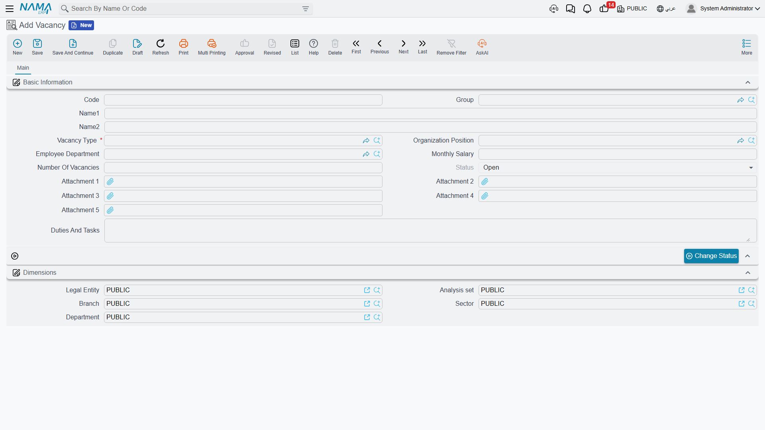Screen dimensions: 765x430
Task: Open the AskAI assistant
Action: click(482, 47)
